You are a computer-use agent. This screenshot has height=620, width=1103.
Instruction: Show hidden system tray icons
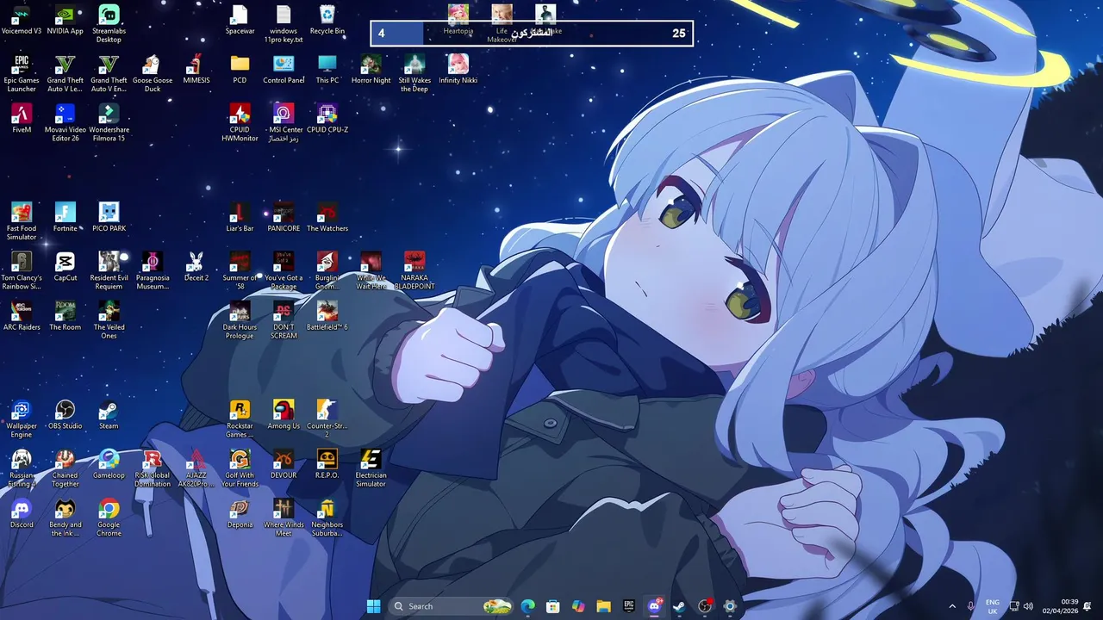(952, 606)
